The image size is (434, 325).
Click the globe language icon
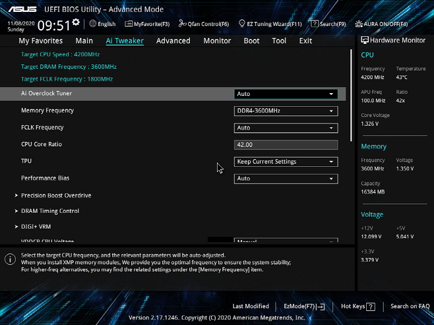tap(93, 24)
